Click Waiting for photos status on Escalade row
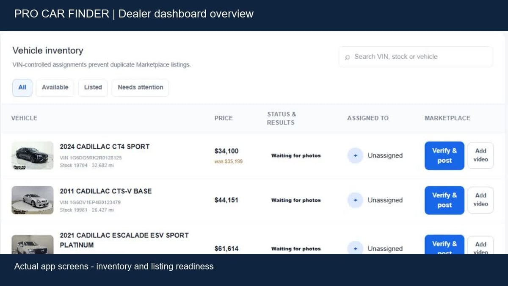The image size is (508, 286). tap(296, 249)
